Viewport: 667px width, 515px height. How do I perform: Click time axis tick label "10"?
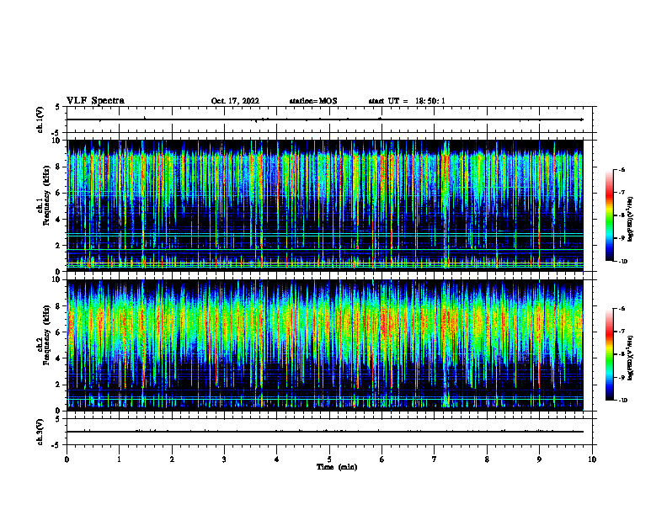click(x=592, y=459)
